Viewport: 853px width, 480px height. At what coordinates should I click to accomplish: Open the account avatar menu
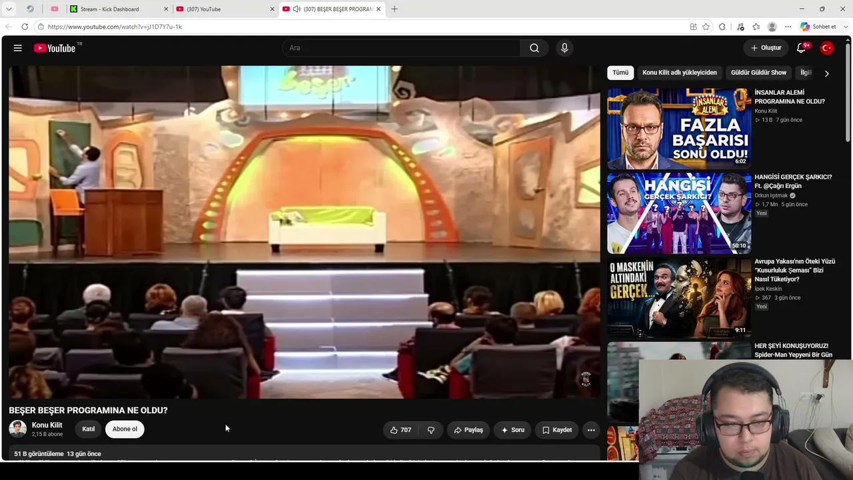827,48
